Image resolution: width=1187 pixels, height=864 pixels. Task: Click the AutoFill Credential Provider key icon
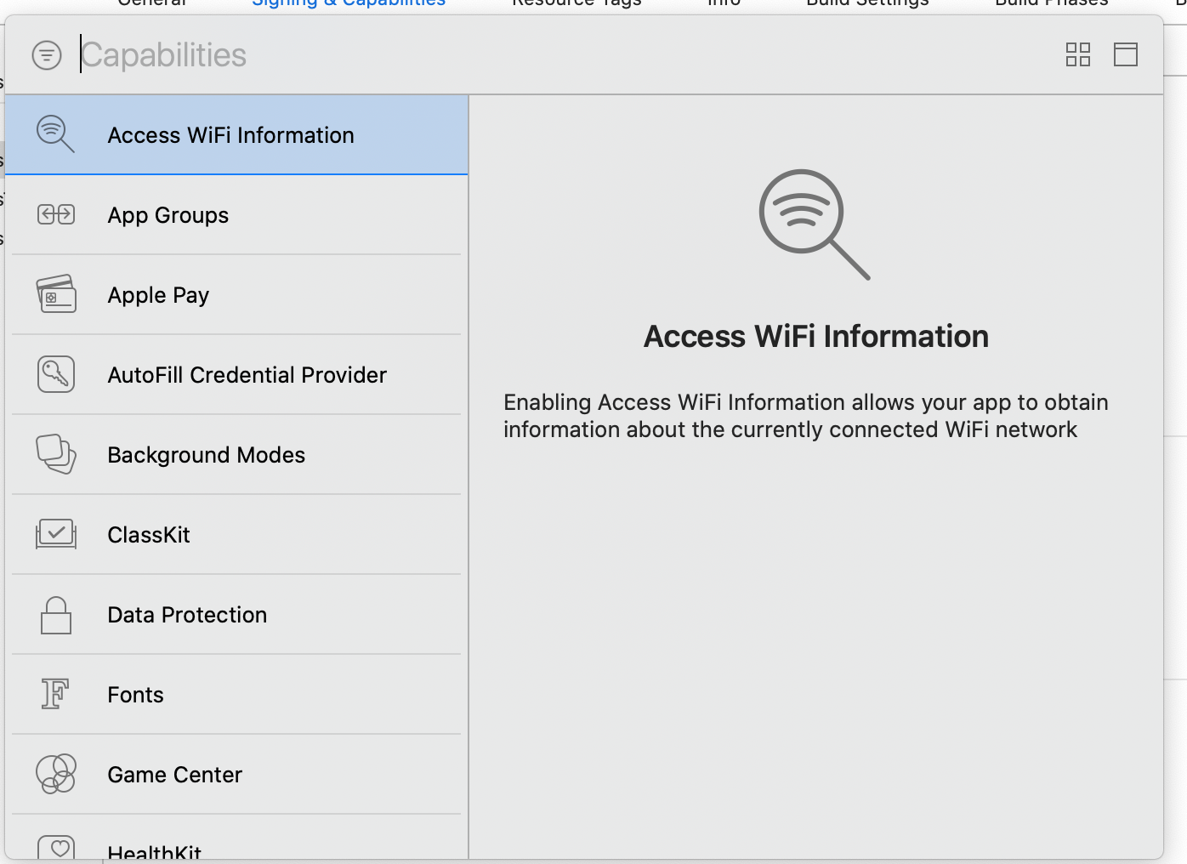click(55, 374)
